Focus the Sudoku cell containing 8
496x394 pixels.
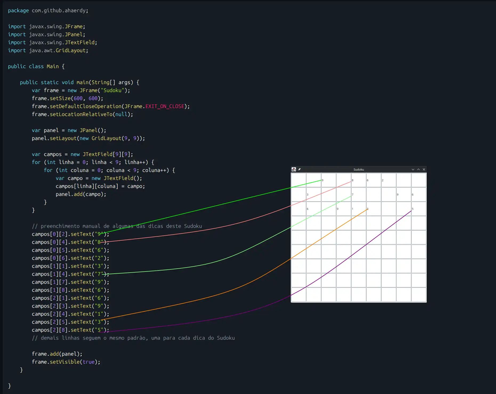click(359, 180)
